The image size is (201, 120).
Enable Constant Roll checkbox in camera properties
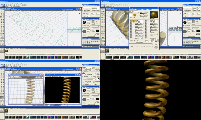[86, 74]
